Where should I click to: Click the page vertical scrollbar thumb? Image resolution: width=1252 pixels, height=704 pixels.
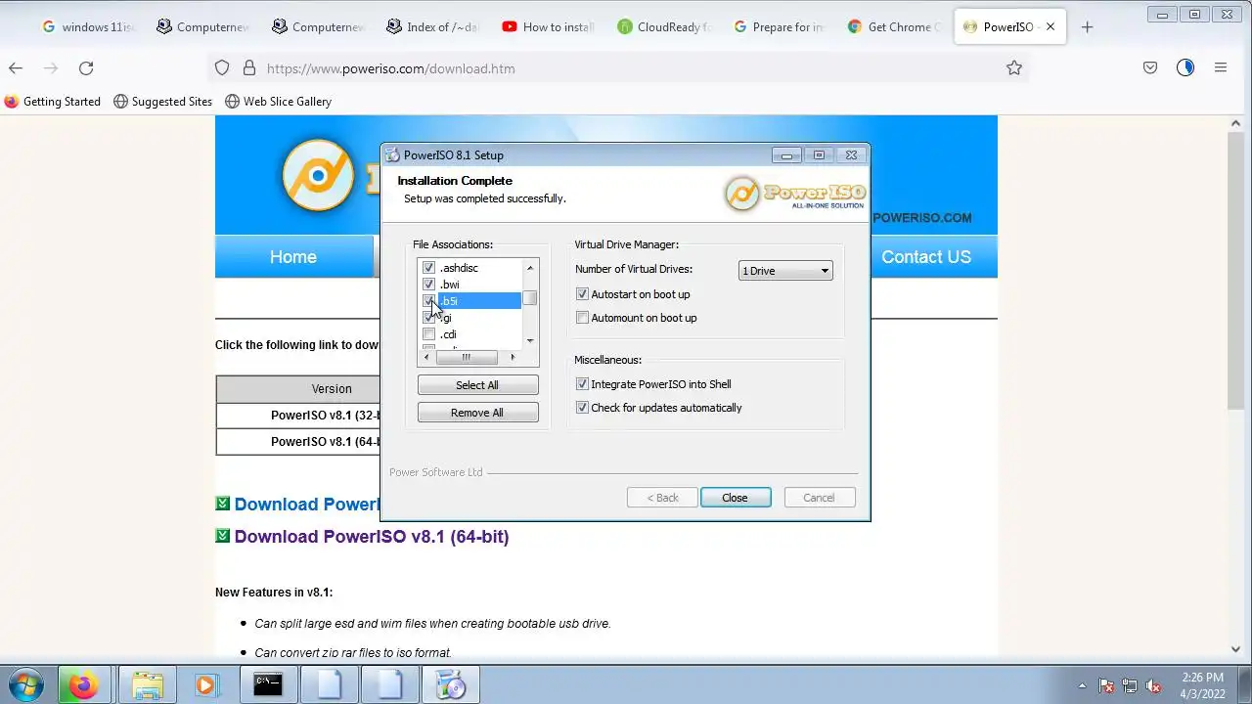[1236, 269]
